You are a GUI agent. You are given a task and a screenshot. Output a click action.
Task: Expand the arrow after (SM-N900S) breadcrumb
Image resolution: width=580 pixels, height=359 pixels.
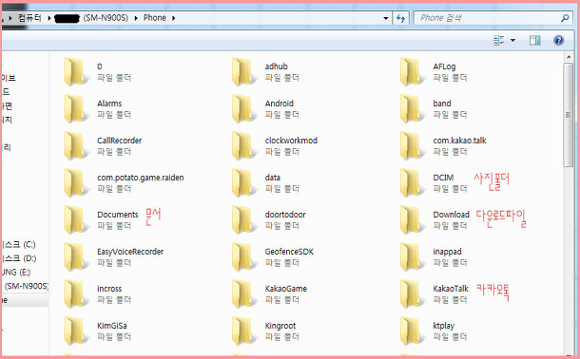click(136, 18)
